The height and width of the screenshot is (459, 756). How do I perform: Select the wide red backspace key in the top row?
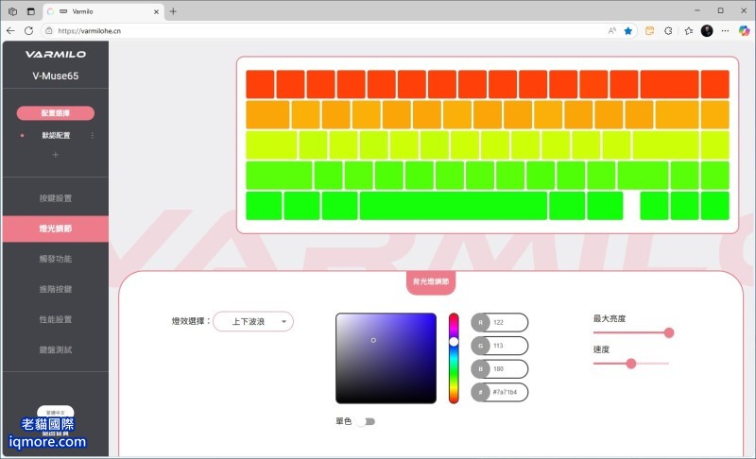pos(669,84)
